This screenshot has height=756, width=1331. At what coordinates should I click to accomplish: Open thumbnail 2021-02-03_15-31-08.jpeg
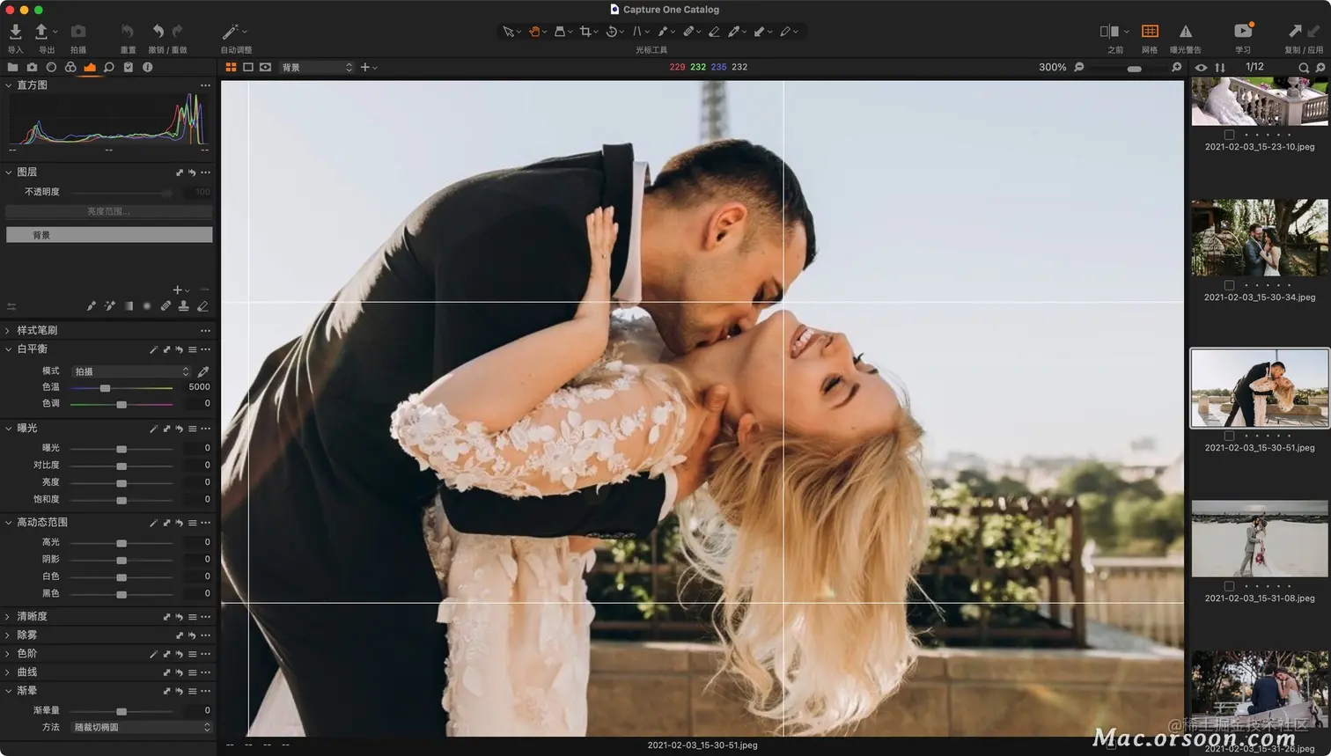pos(1260,539)
